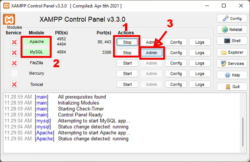Stop the MySQL module
The height and width of the screenshot is (162, 250).
point(127,53)
